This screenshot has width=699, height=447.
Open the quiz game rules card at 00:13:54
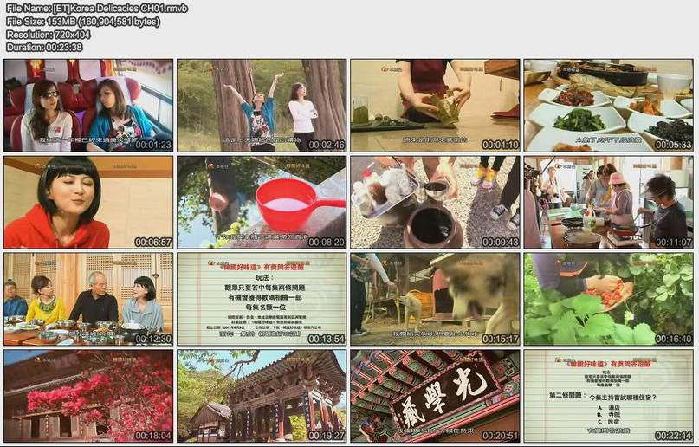[262, 300]
